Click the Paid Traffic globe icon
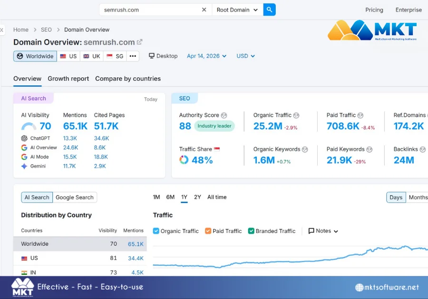Screen dimensions: 428x299 coord(360,115)
